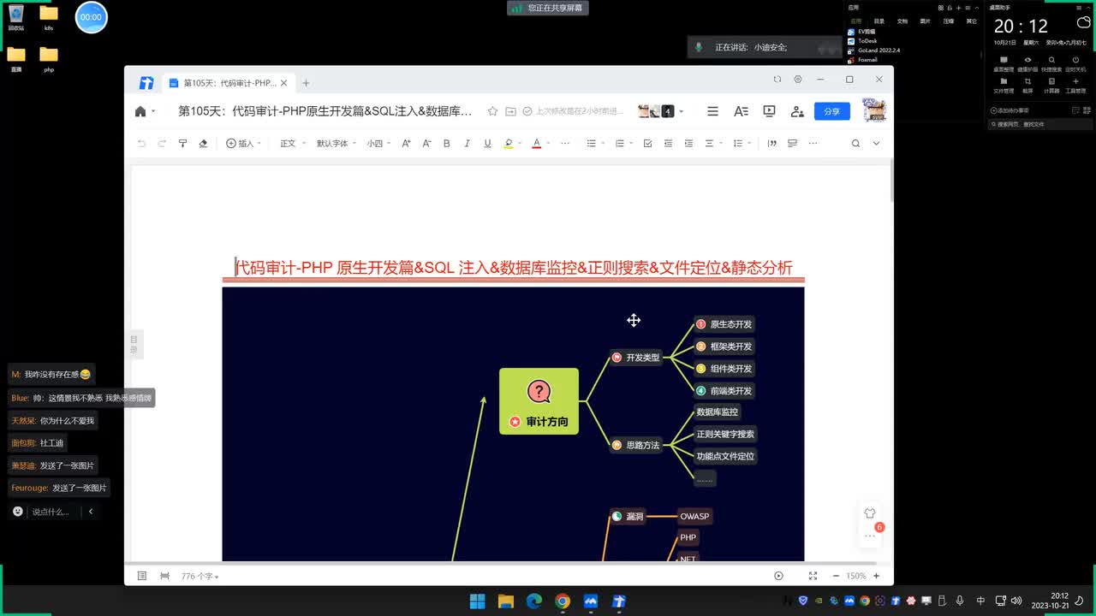Viewport: 1096px width, 616px height.
Task: Open the document outline menu icon
Action: (712, 111)
